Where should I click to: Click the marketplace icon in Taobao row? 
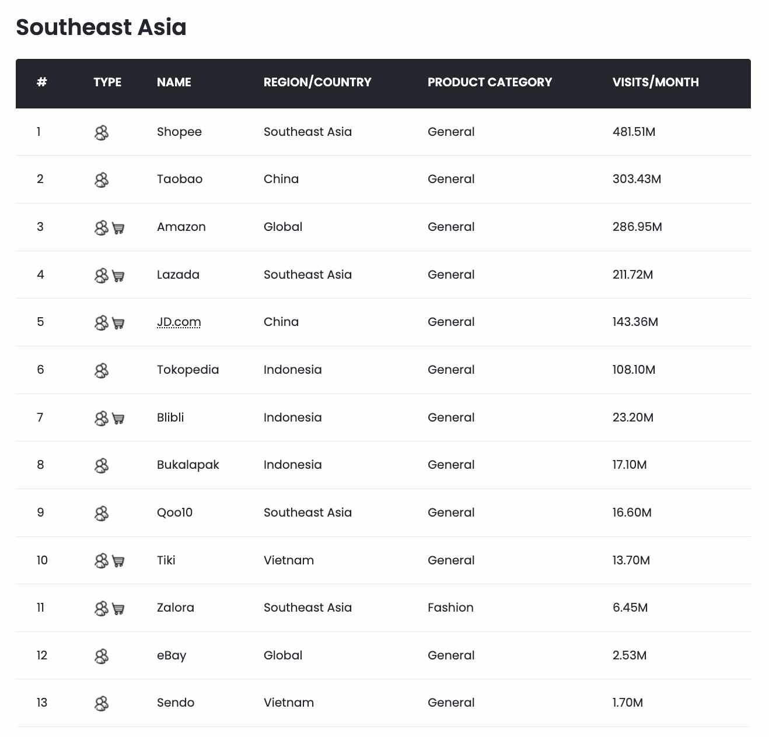point(102,180)
